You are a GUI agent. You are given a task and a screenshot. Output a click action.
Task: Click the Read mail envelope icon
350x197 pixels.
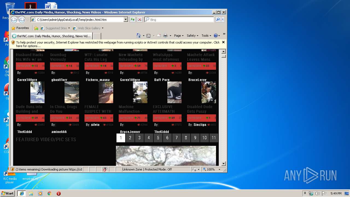(x=159, y=36)
